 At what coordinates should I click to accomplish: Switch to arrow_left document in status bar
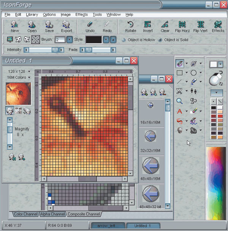pyautogui.click(x=108, y=226)
